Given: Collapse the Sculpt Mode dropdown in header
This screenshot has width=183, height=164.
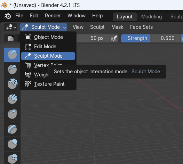Looking at the screenshot, I should tap(43, 27).
